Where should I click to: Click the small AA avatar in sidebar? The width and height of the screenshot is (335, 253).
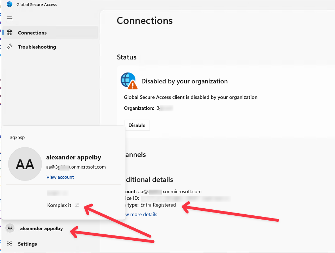point(10,228)
